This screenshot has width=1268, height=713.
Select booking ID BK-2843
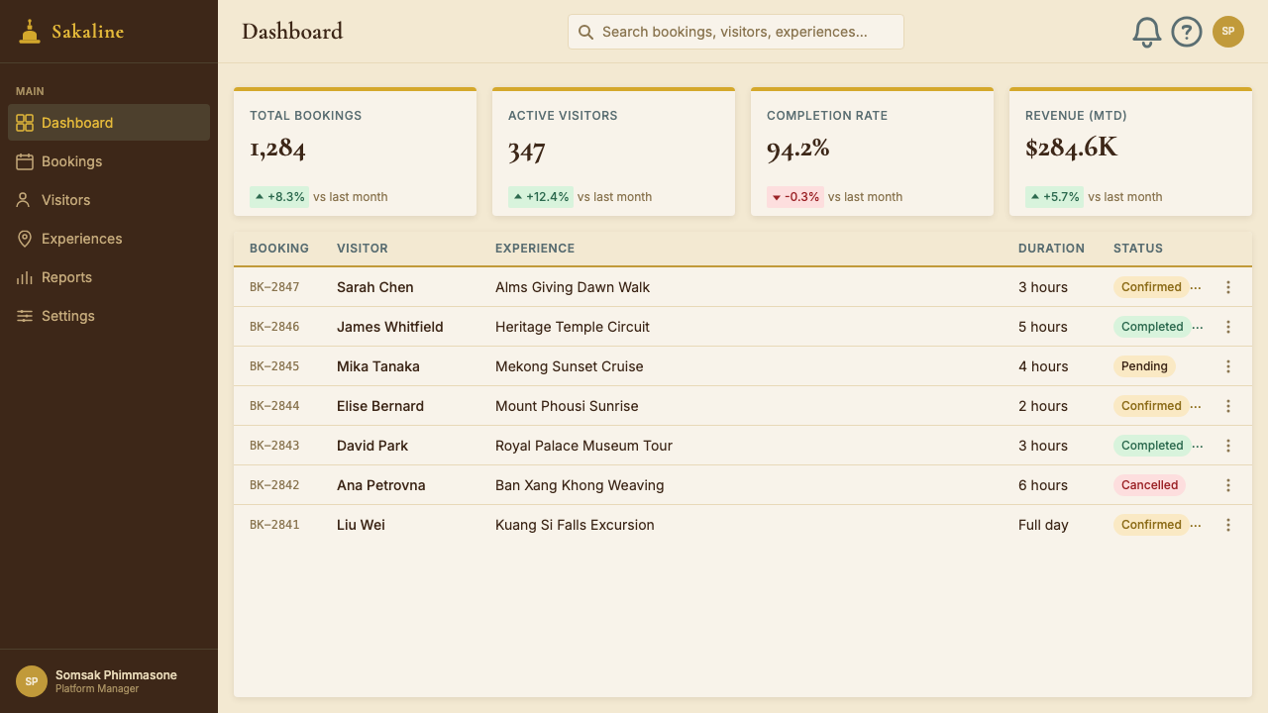tap(274, 446)
